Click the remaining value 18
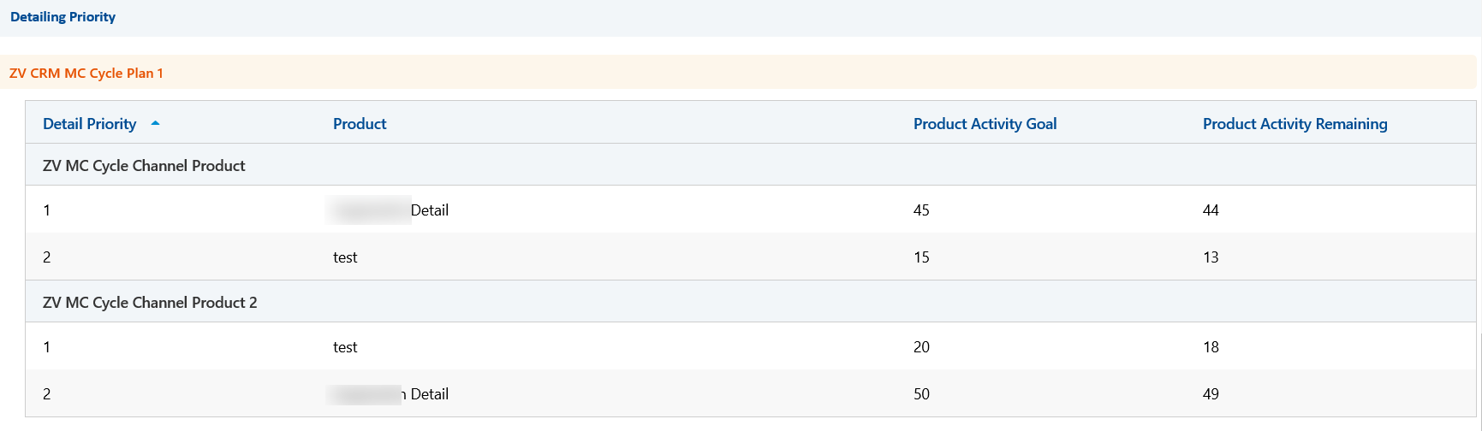Viewport: 1482px width, 431px height. click(1211, 347)
